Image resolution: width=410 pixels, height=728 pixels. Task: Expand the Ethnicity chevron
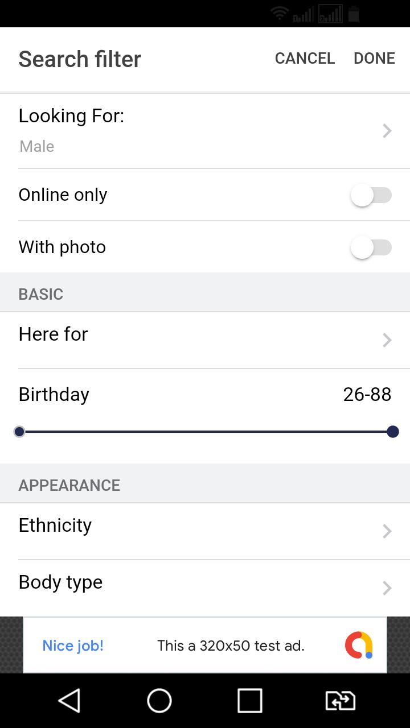point(387,531)
